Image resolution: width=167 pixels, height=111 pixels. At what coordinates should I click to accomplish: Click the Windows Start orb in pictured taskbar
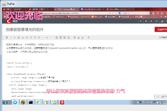[x=5, y=102]
